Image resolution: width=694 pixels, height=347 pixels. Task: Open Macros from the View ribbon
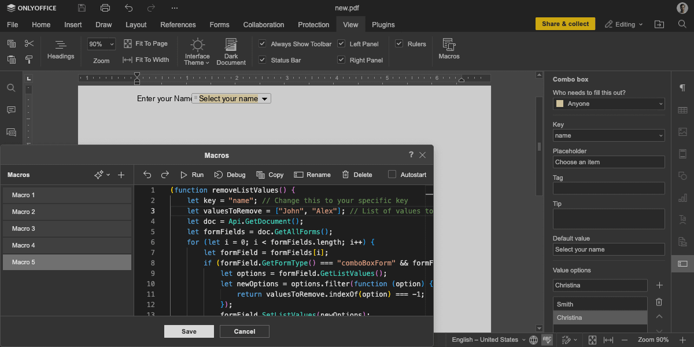[449, 49]
